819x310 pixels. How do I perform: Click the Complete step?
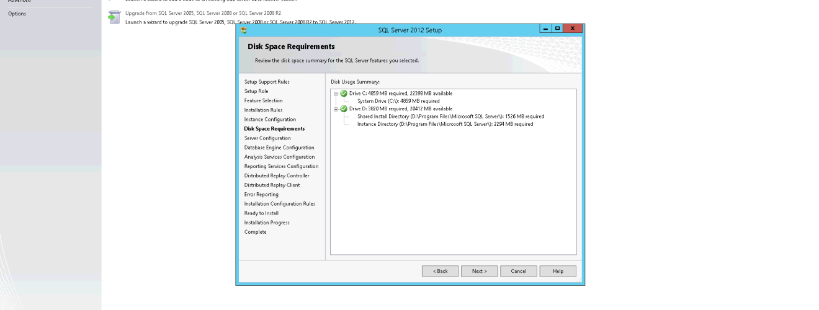255,232
